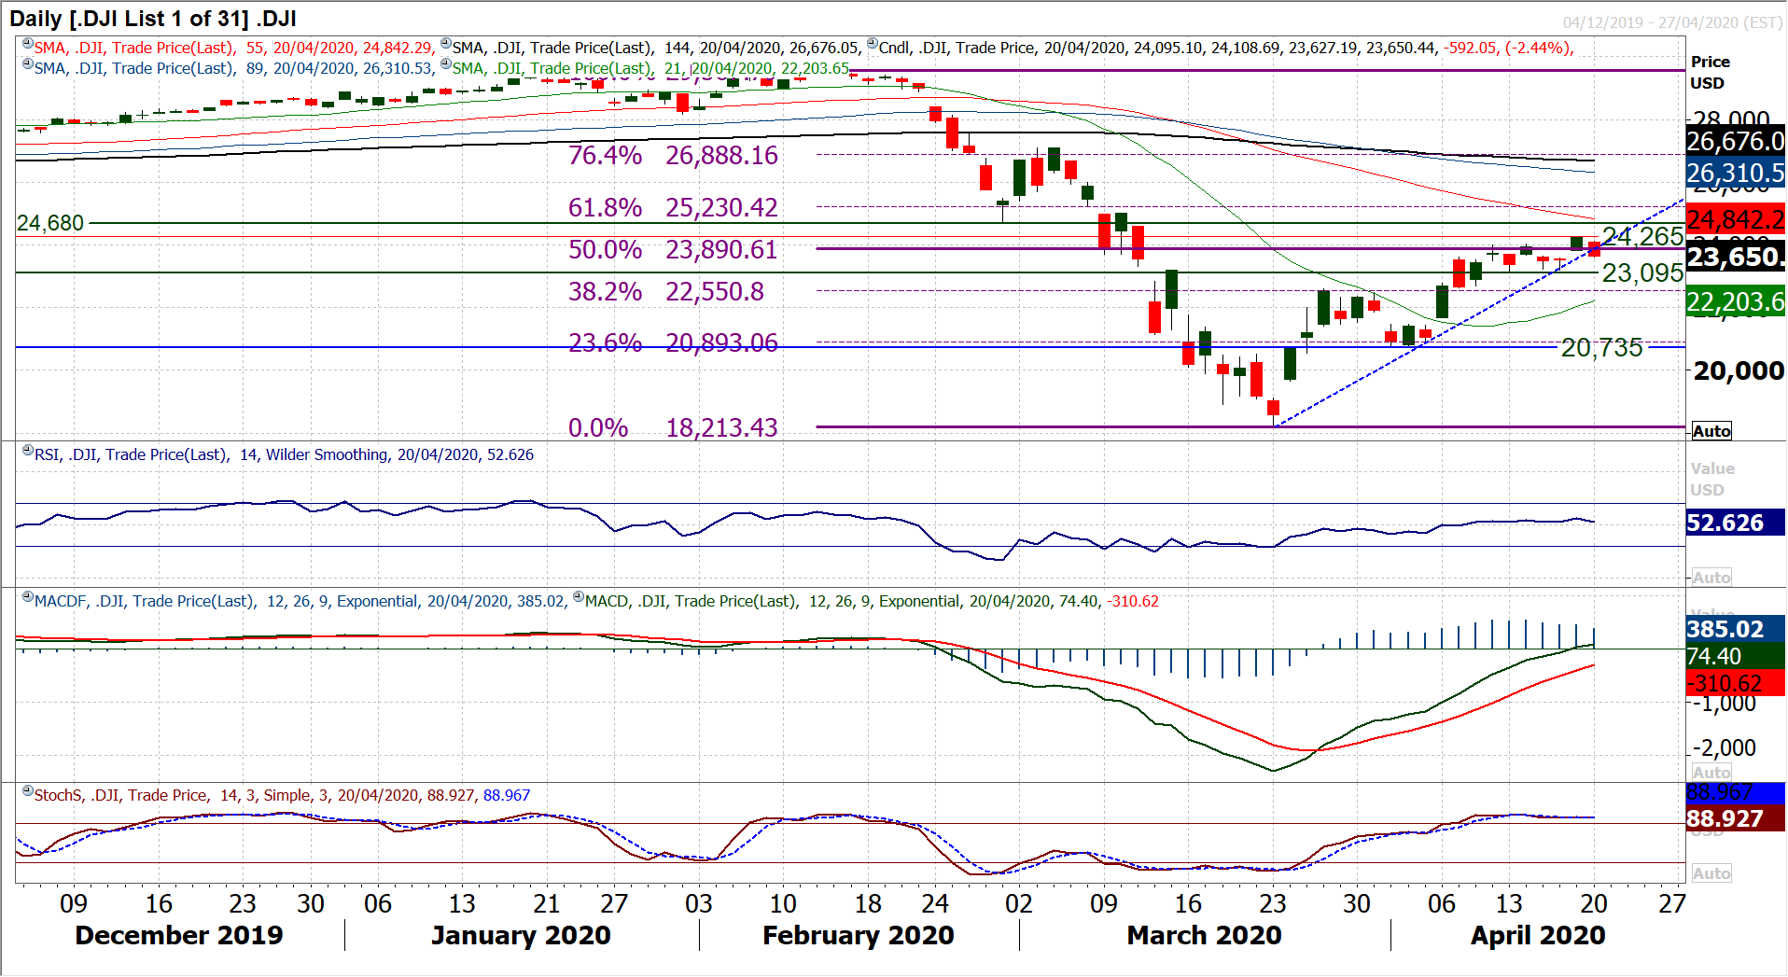Click the Stochastic value tag 88.927
The image size is (1788, 977).
[1736, 819]
